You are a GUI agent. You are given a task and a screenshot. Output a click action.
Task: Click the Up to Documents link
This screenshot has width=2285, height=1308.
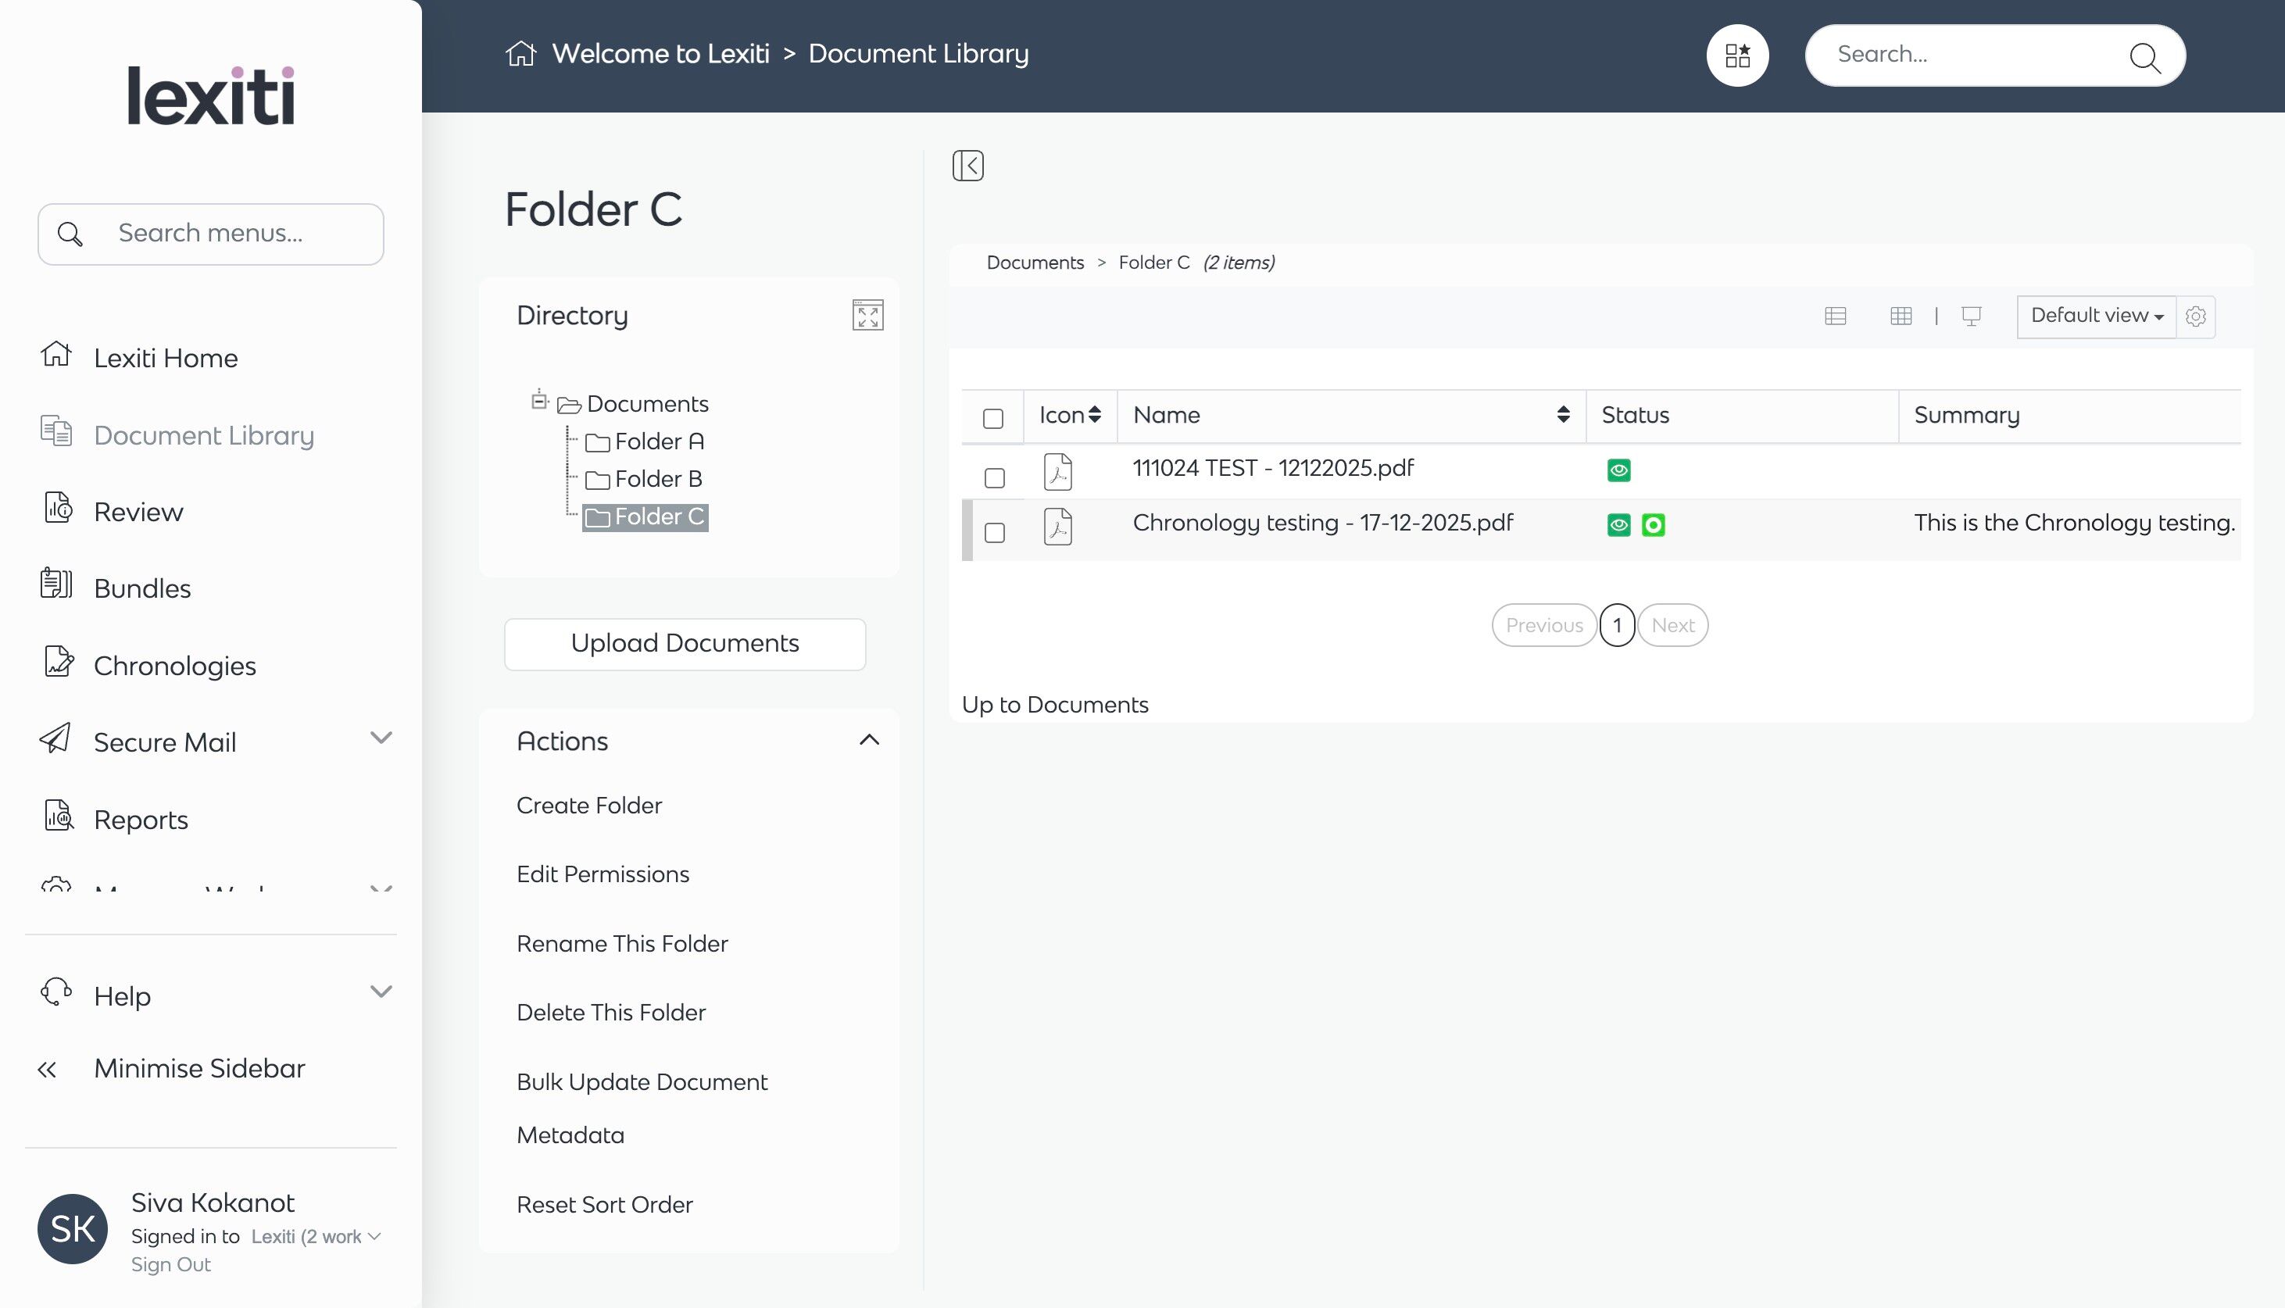(1054, 704)
